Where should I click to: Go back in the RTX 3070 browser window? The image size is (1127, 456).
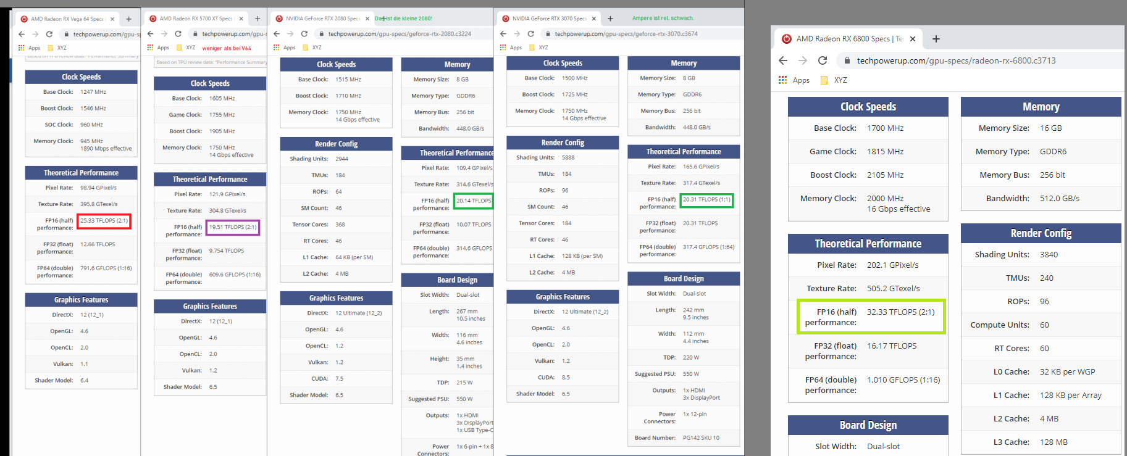(x=503, y=34)
